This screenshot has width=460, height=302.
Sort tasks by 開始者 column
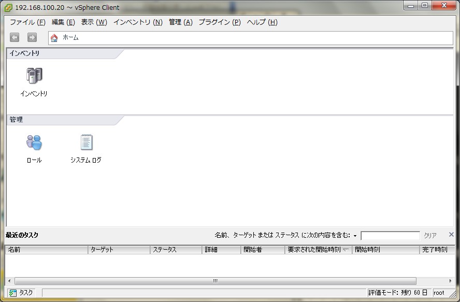[x=263, y=250]
